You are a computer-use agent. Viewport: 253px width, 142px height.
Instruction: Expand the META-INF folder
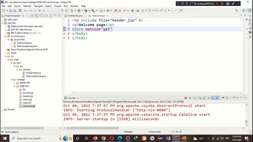point(15,83)
